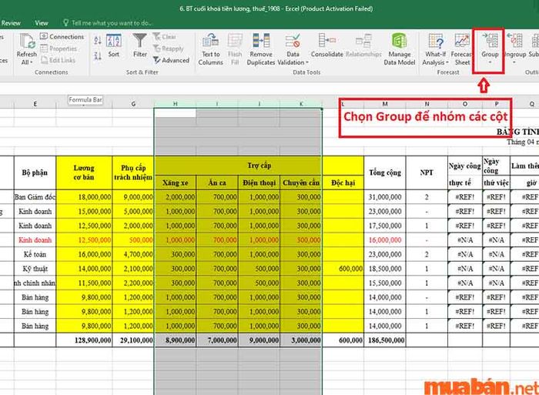This screenshot has width=539, height=395.
Task: Click the greyed Properties command
Action: tap(59, 49)
